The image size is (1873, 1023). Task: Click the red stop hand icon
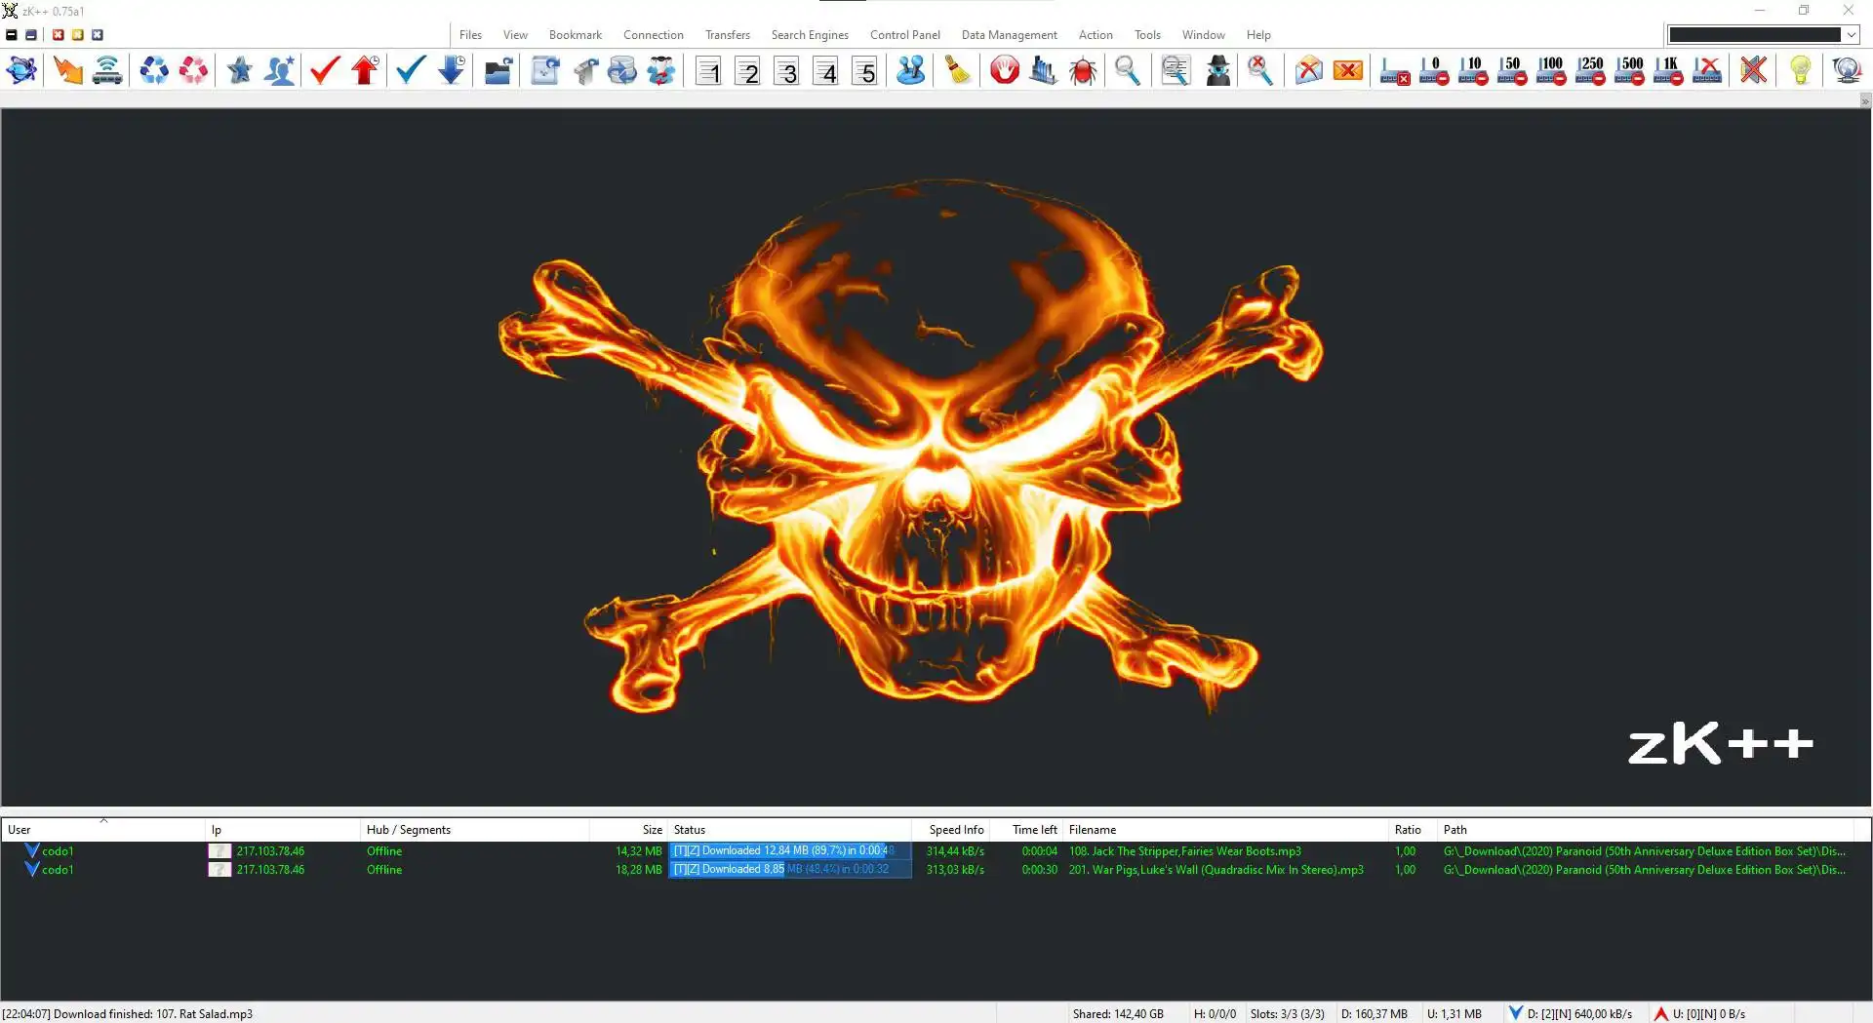click(1004, 70)
